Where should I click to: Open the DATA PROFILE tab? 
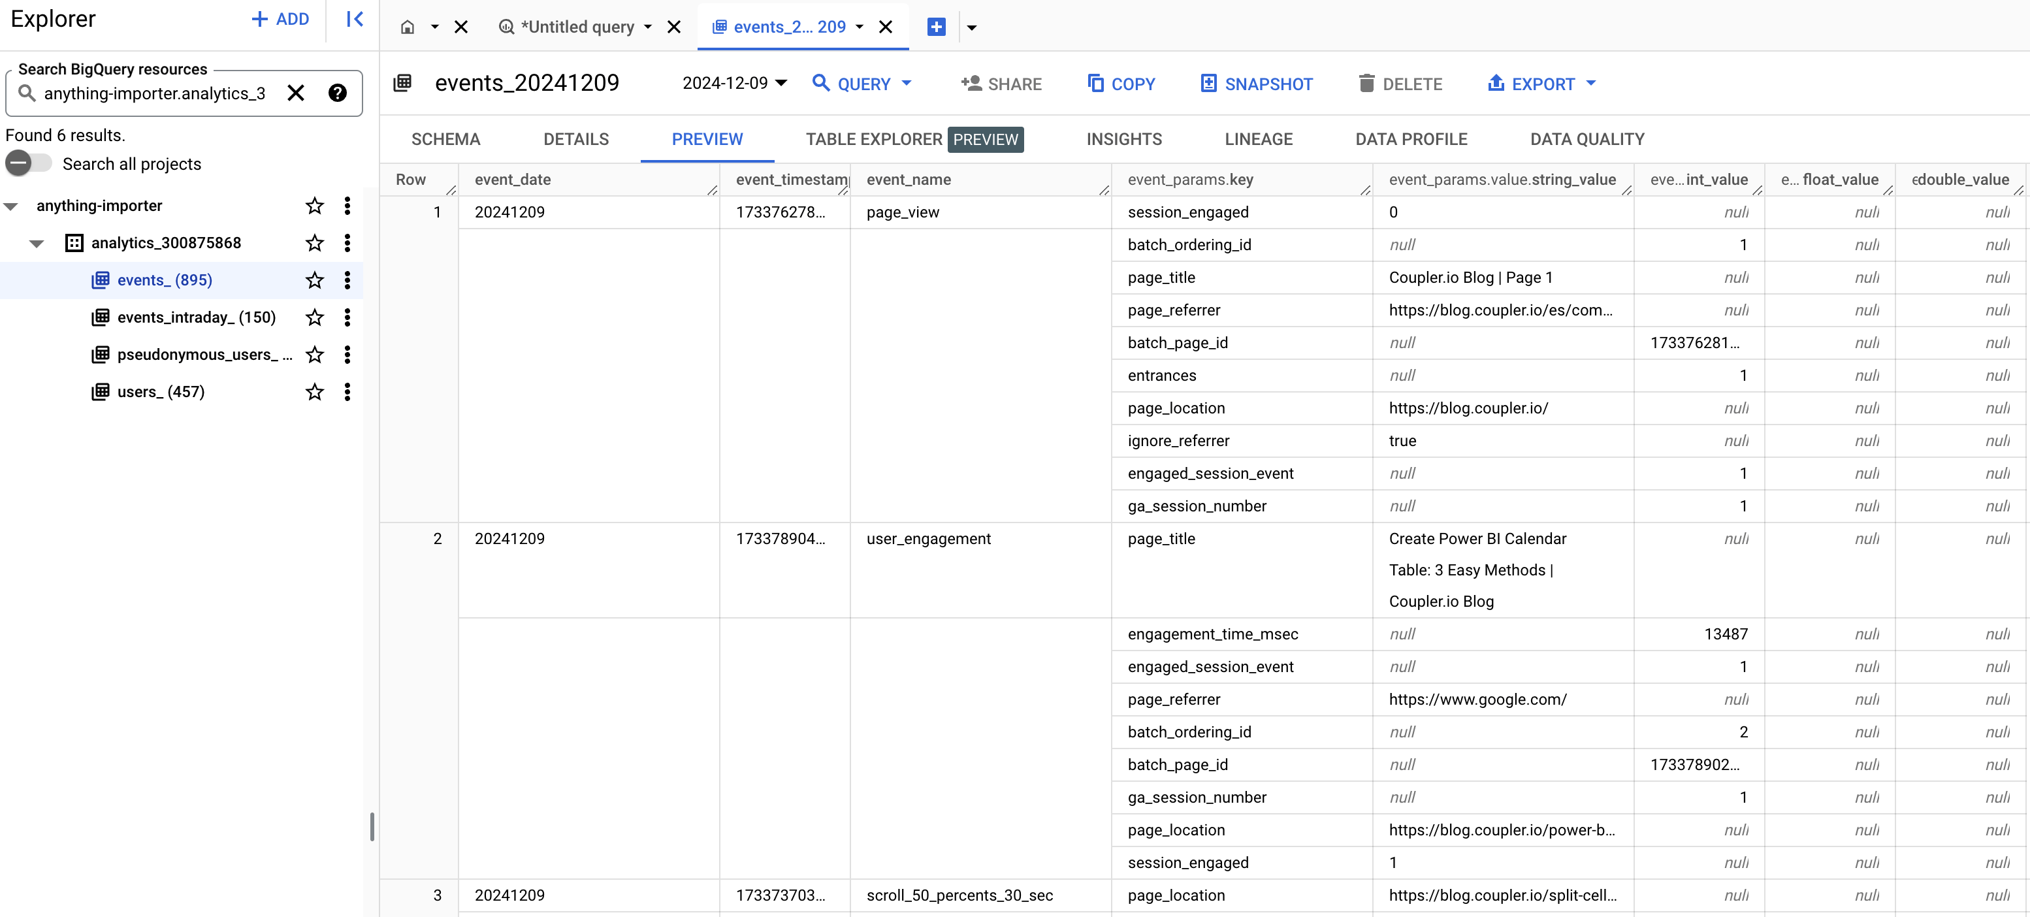[1411, 139]
